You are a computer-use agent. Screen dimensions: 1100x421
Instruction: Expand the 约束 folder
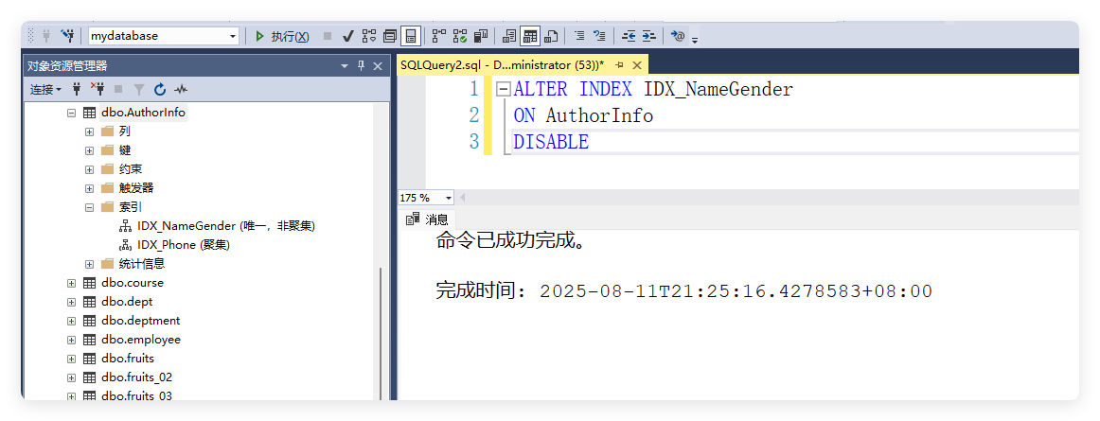click(x=89, y=169)
